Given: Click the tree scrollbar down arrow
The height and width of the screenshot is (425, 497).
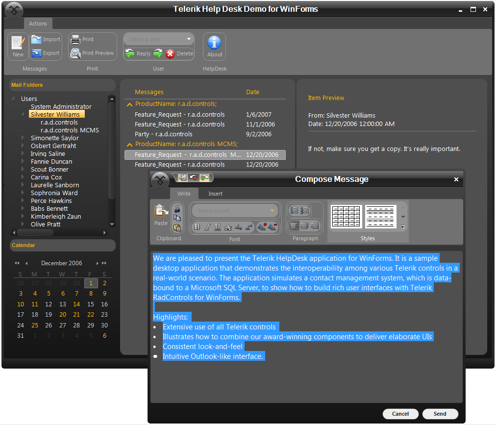Looking at the screenshot, I should 112,225.
